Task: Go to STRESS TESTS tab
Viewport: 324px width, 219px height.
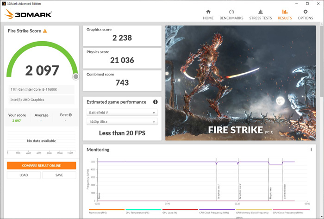Action: coord(261,18)
